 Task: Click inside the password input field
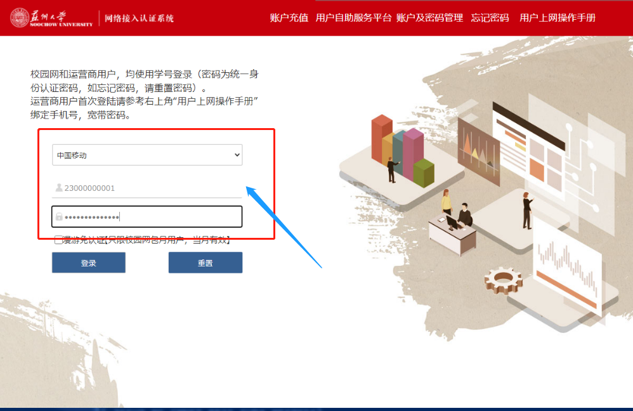tap(147, 217)
